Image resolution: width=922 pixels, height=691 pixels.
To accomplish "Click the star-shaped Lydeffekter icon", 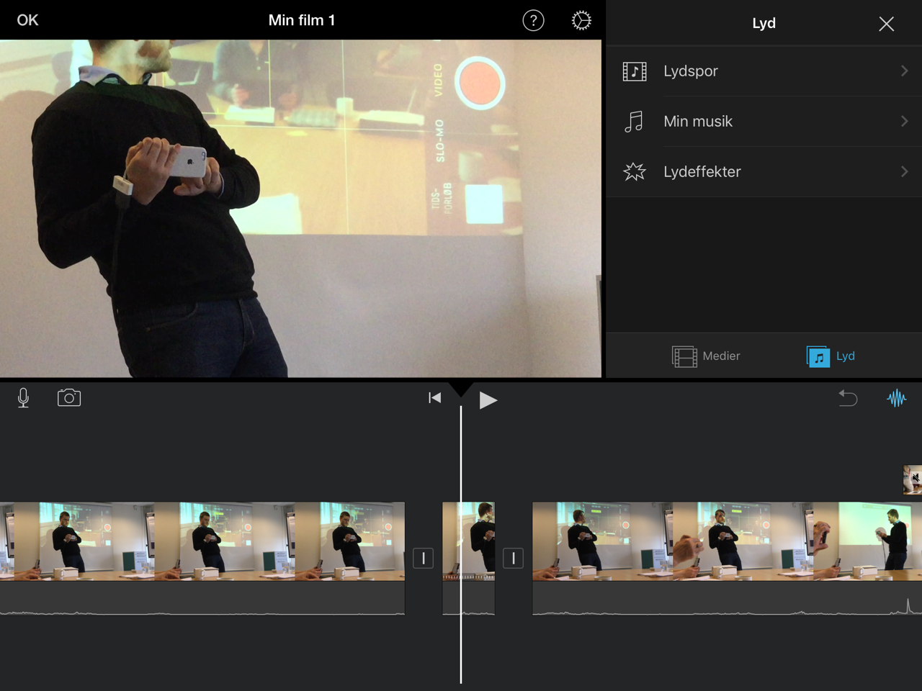I will tap(635, 172).
